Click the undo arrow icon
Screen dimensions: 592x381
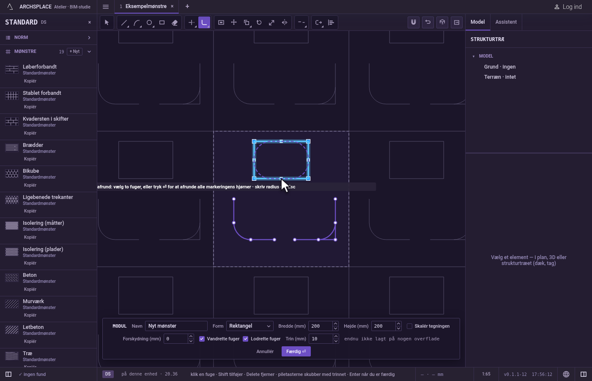(x=428, y=22)
